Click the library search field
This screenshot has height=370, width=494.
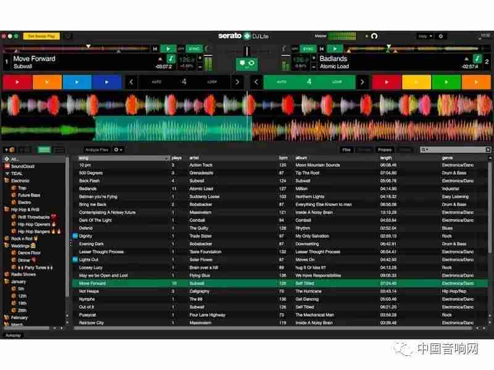(x=455, y=150)
